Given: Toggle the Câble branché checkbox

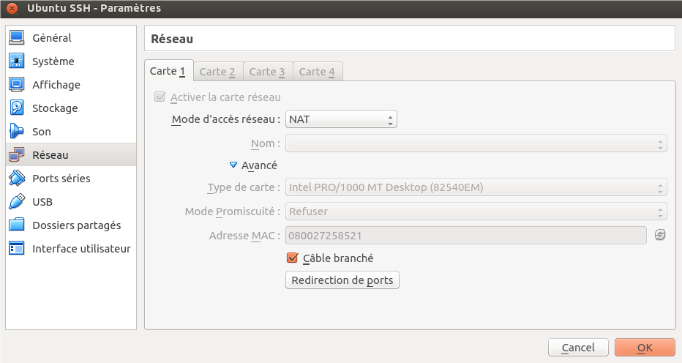Looking at the screenshot, I should pyautogui.click(x=293, y=258).
